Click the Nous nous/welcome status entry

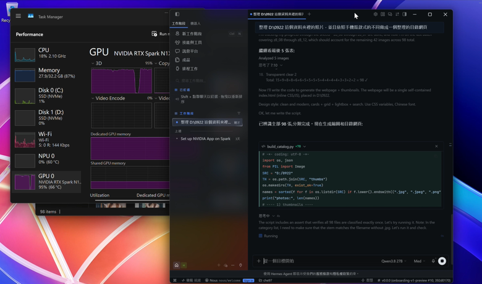point(222,280)
